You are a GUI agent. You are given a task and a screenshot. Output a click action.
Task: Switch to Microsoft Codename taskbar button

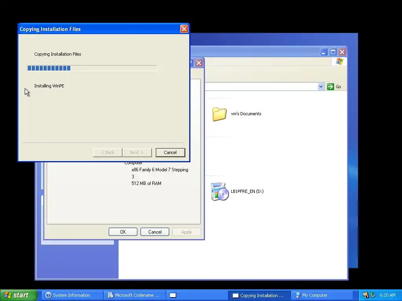(134, 295)
